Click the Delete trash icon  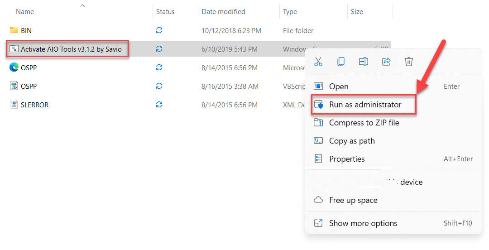click(x=409, y=62)
